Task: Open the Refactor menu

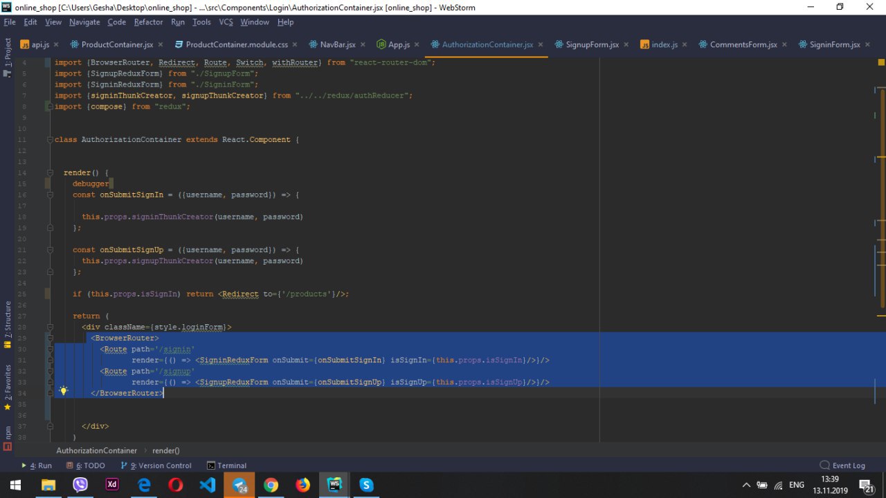Action: (148, 22)
